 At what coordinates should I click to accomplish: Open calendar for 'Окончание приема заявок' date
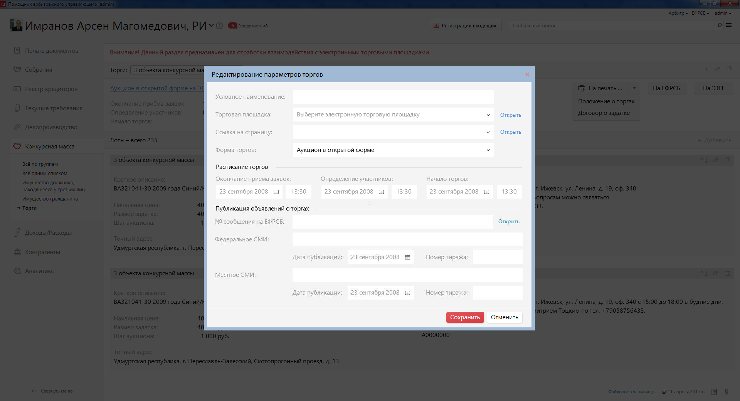click(x=276, y=192)
